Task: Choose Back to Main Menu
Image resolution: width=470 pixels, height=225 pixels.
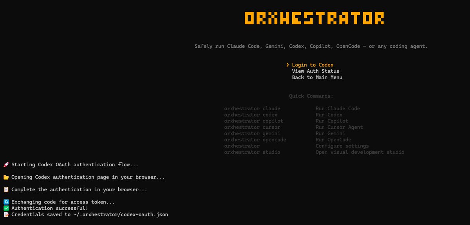Action: 317,77
